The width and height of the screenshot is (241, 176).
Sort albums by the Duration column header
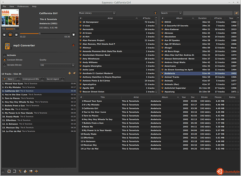coord(202,18)
